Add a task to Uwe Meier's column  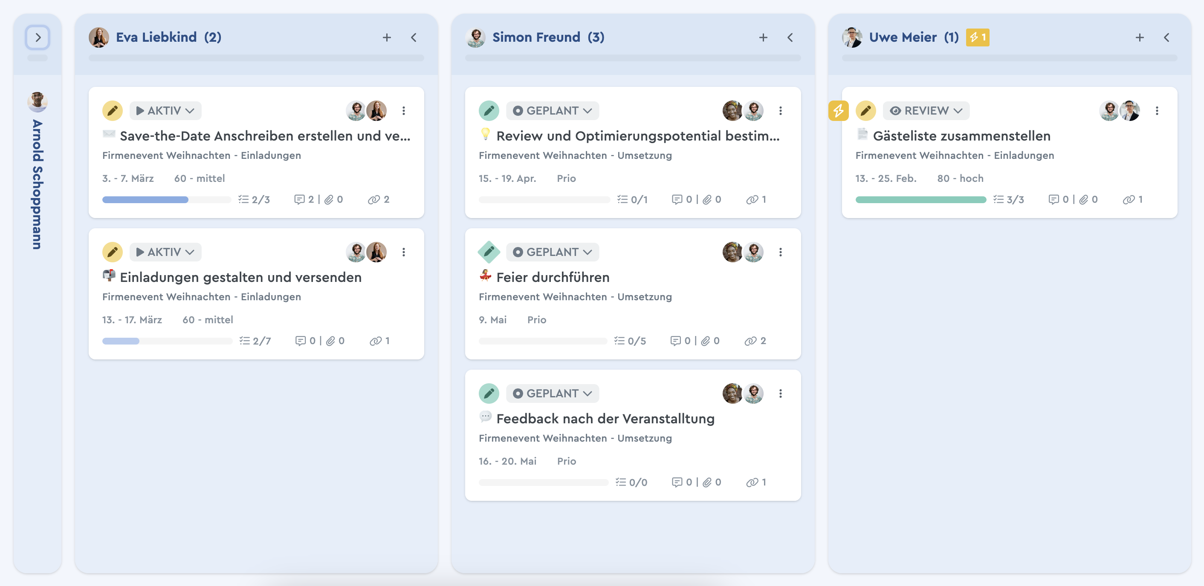(x=1140, y=37)
